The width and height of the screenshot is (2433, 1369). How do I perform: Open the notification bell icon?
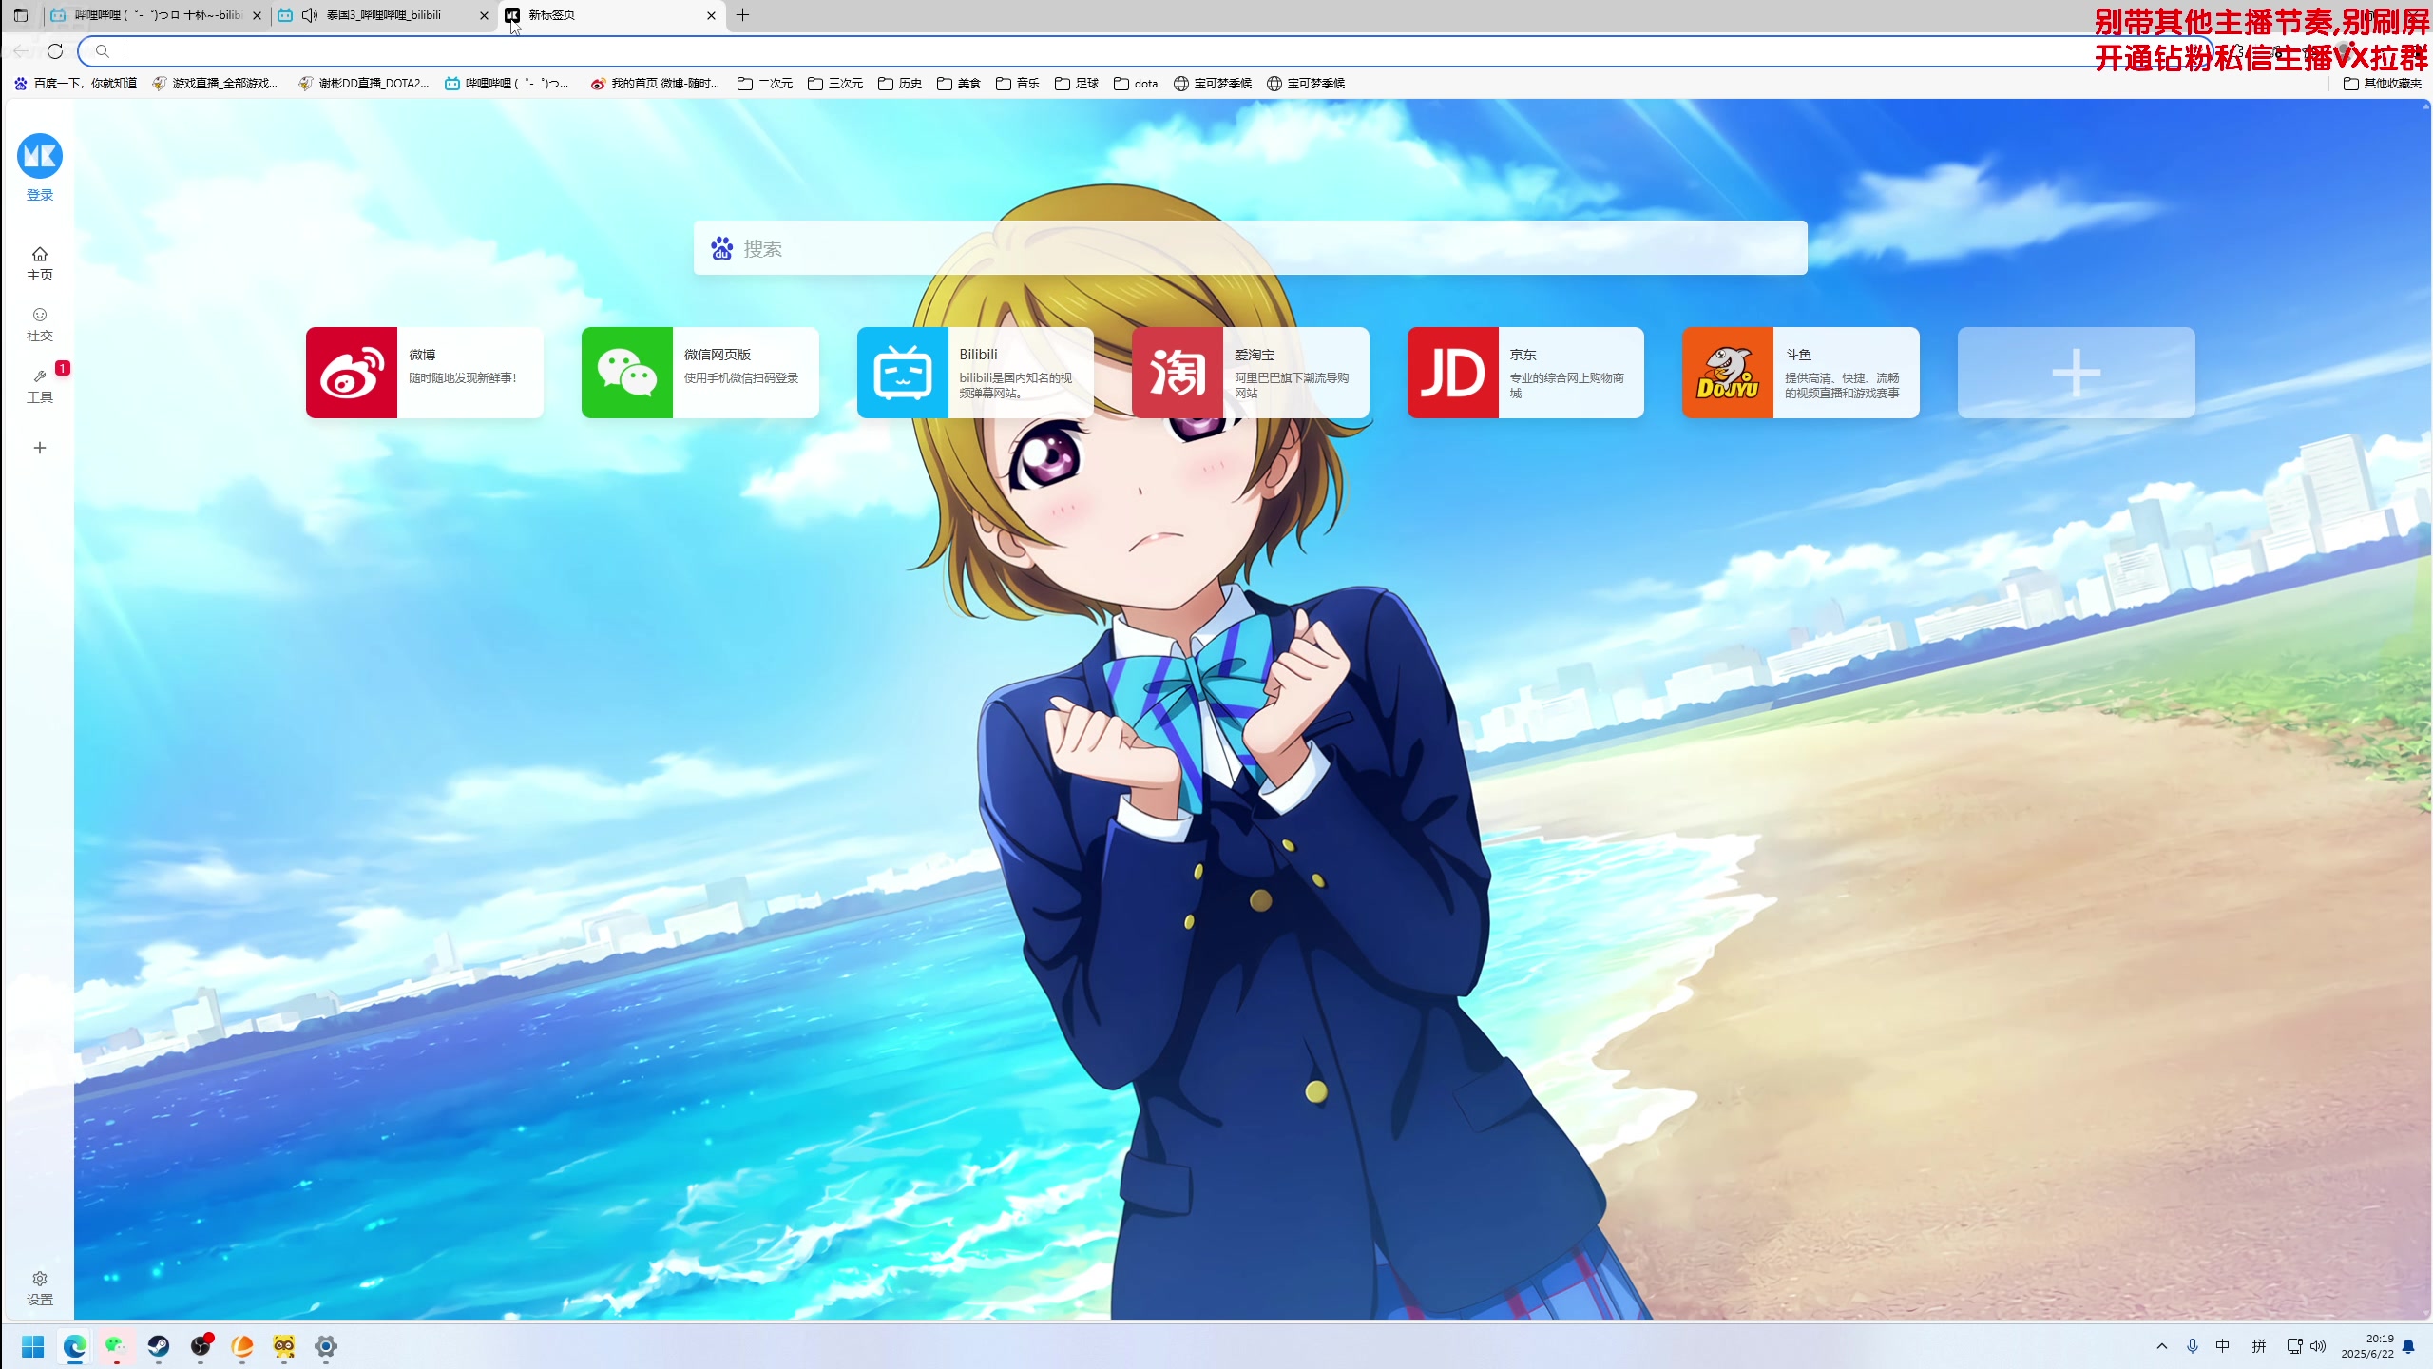point(2408,1346)
